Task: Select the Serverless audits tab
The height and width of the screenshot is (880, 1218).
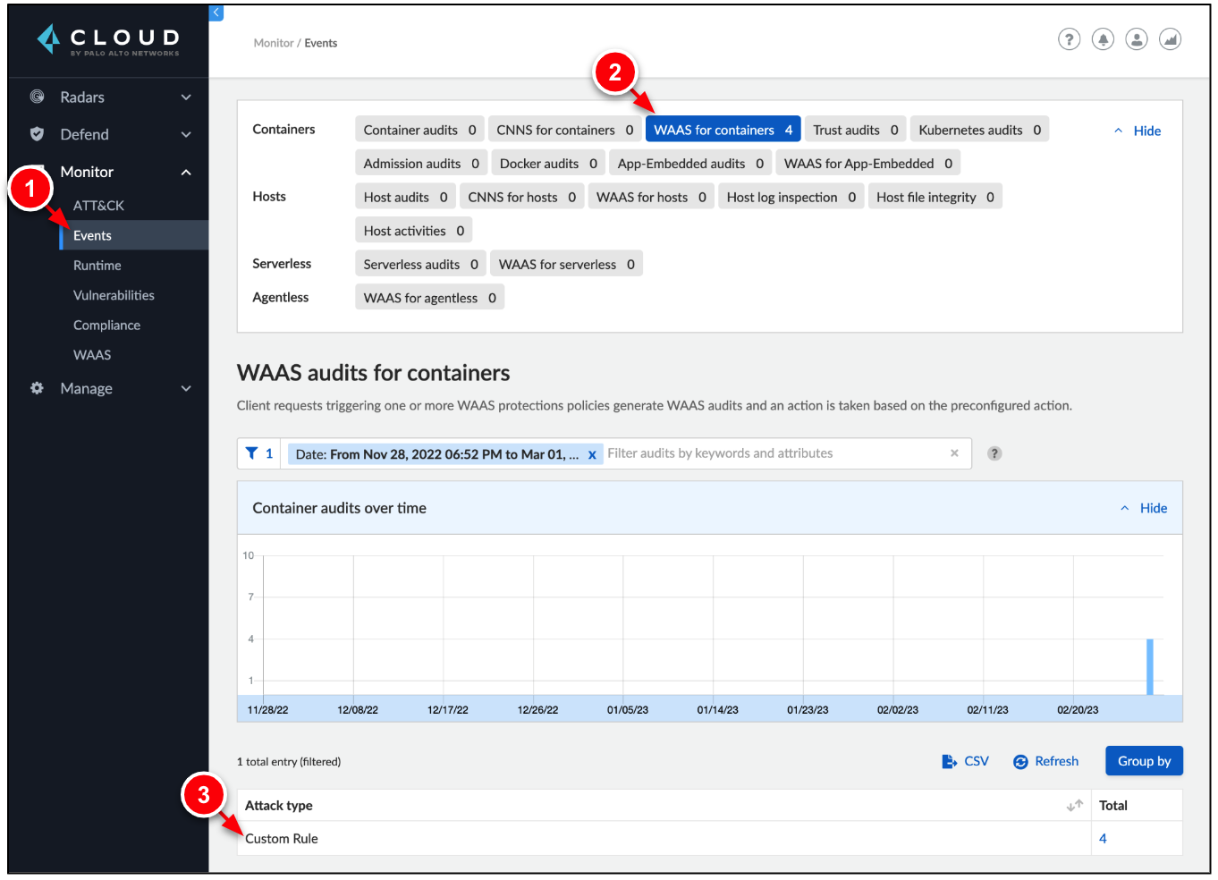Action: click(x=420, y=264)
